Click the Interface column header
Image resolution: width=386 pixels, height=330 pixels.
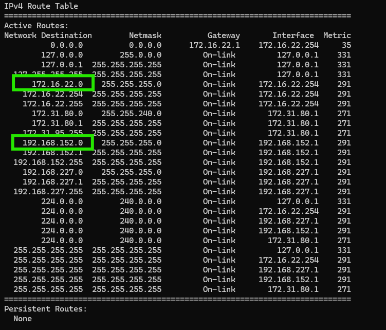293,35
